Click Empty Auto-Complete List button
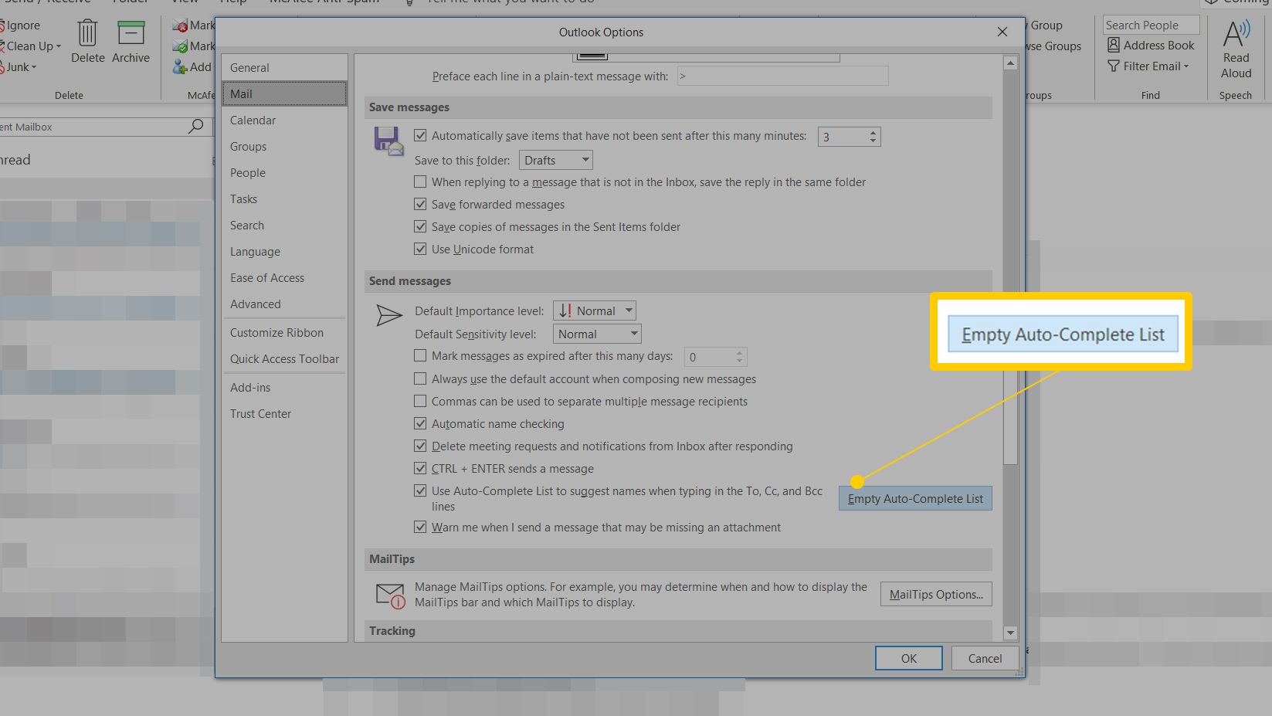The image size is (1272, 716). tap(915, 499)
